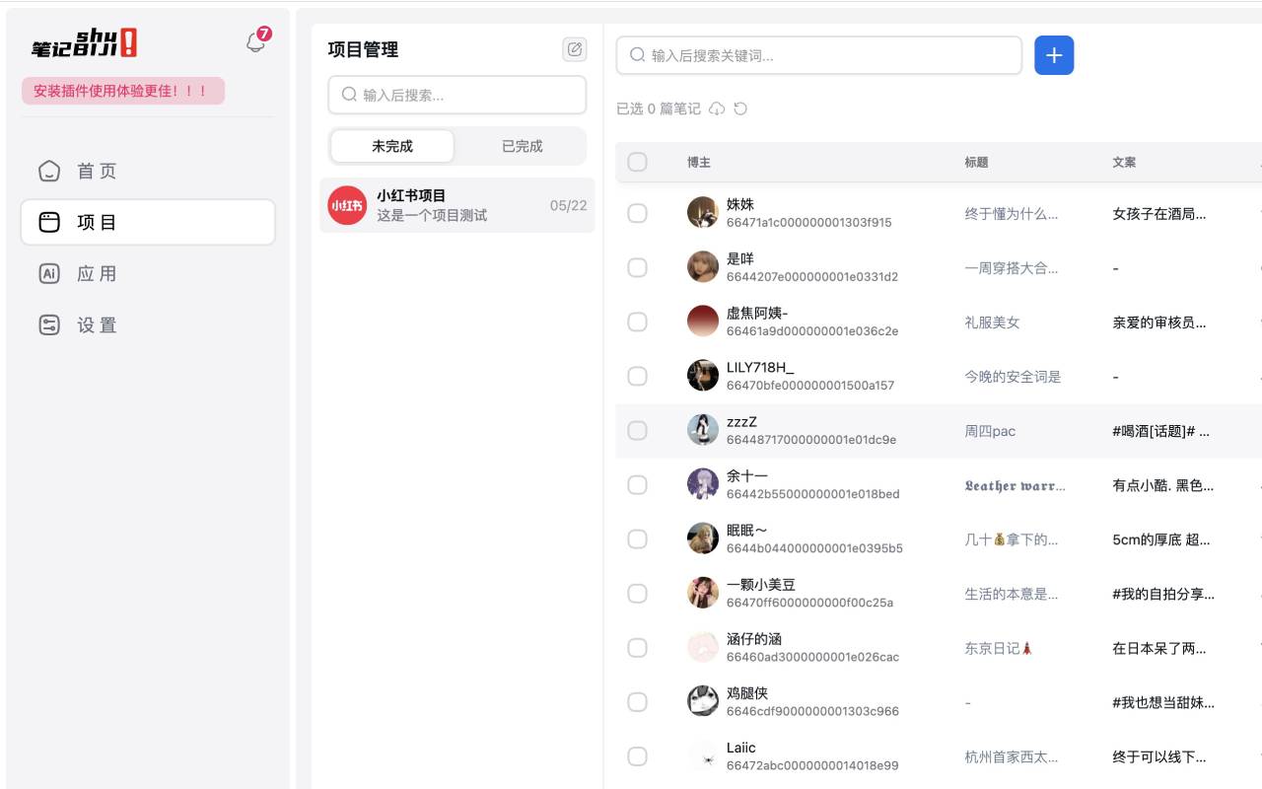Check the checkbox next to blogger 姝姝
Image resolution: width=1262 pixels, height=789 pixels.
click(637, 212)
